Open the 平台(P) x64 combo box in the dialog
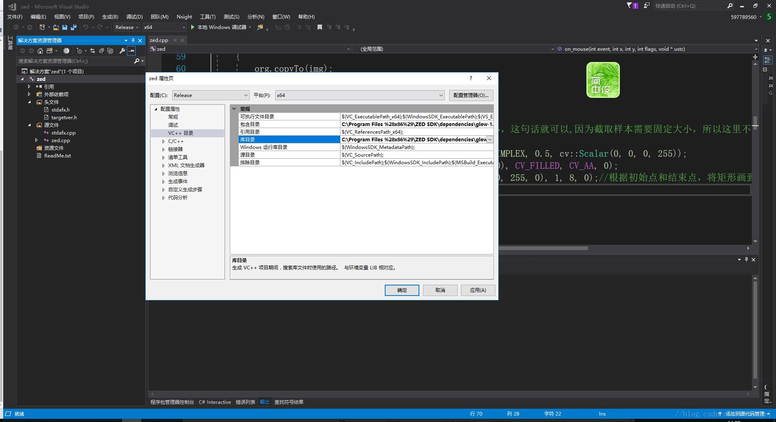Screen dimensions: 776x422 [360, 95]
